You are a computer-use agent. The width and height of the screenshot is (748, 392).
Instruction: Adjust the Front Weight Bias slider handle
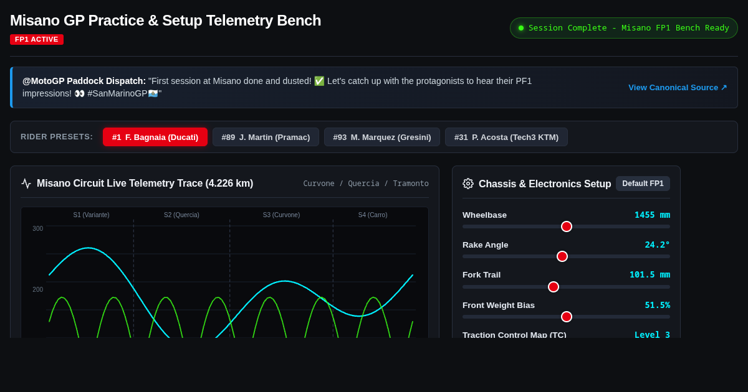click(x=567, y=317)
